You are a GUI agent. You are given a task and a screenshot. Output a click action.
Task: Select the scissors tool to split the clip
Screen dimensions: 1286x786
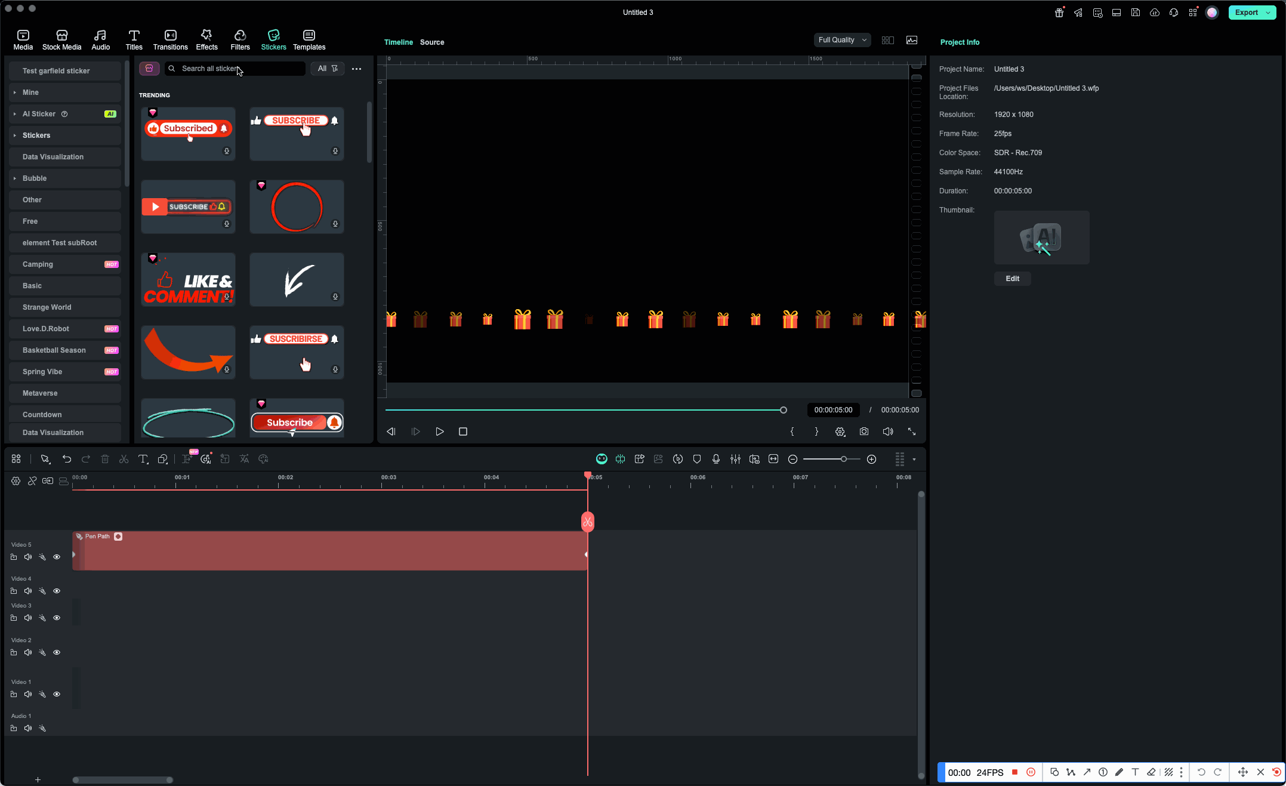[124, 459]
